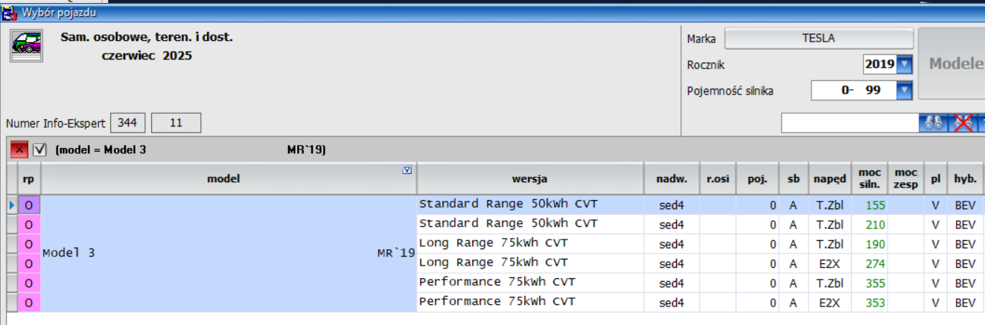
Task: Click the red X clear-search icon
Action: 964,123
